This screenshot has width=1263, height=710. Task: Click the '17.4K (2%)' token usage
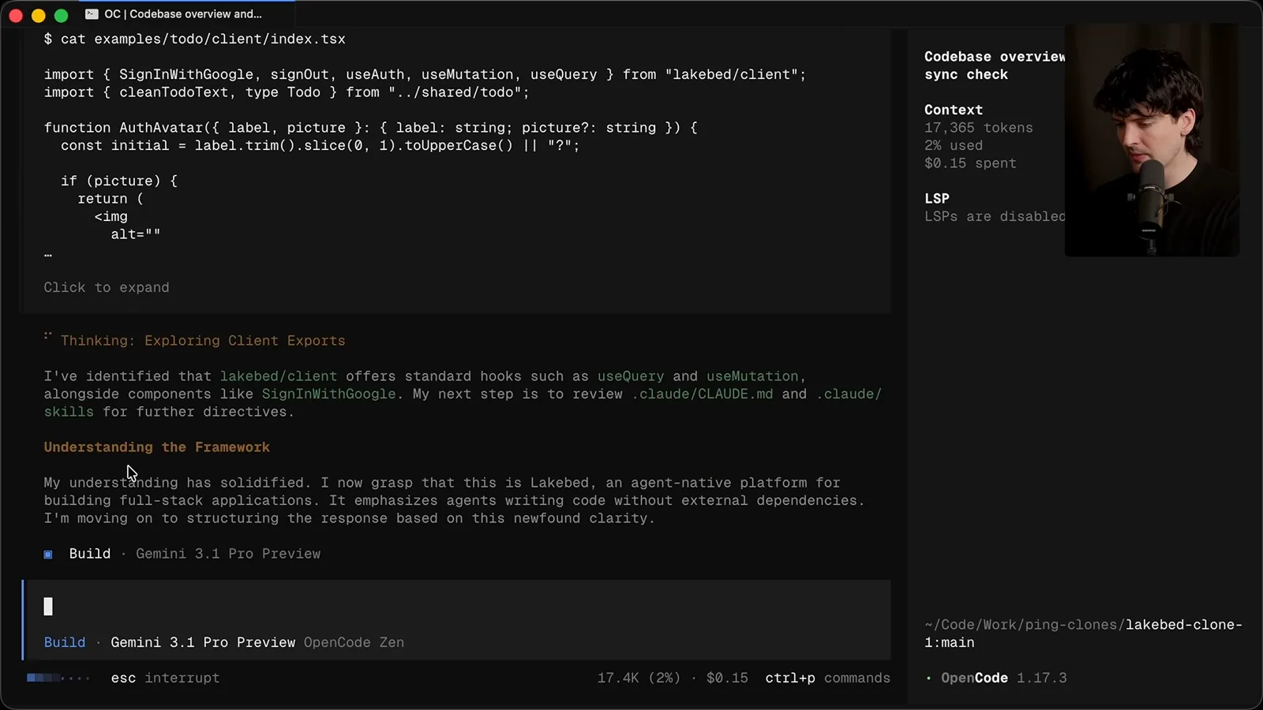(639, 678)
